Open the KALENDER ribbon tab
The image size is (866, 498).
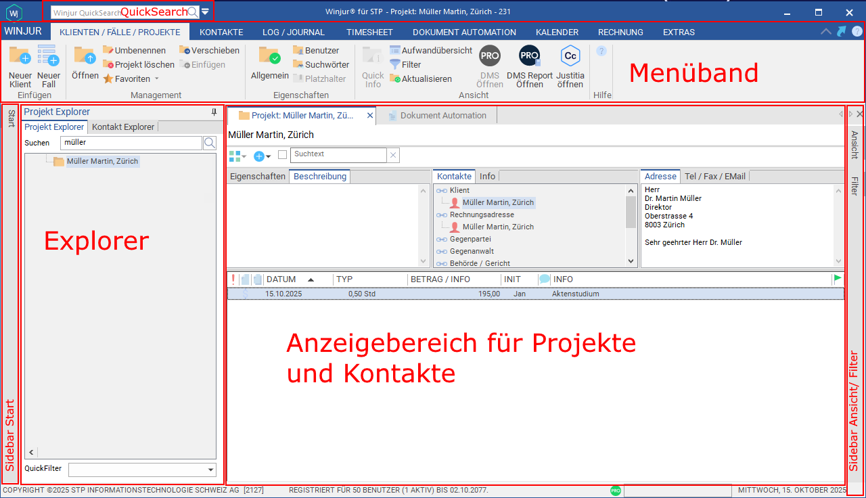[x=557, y=32]
